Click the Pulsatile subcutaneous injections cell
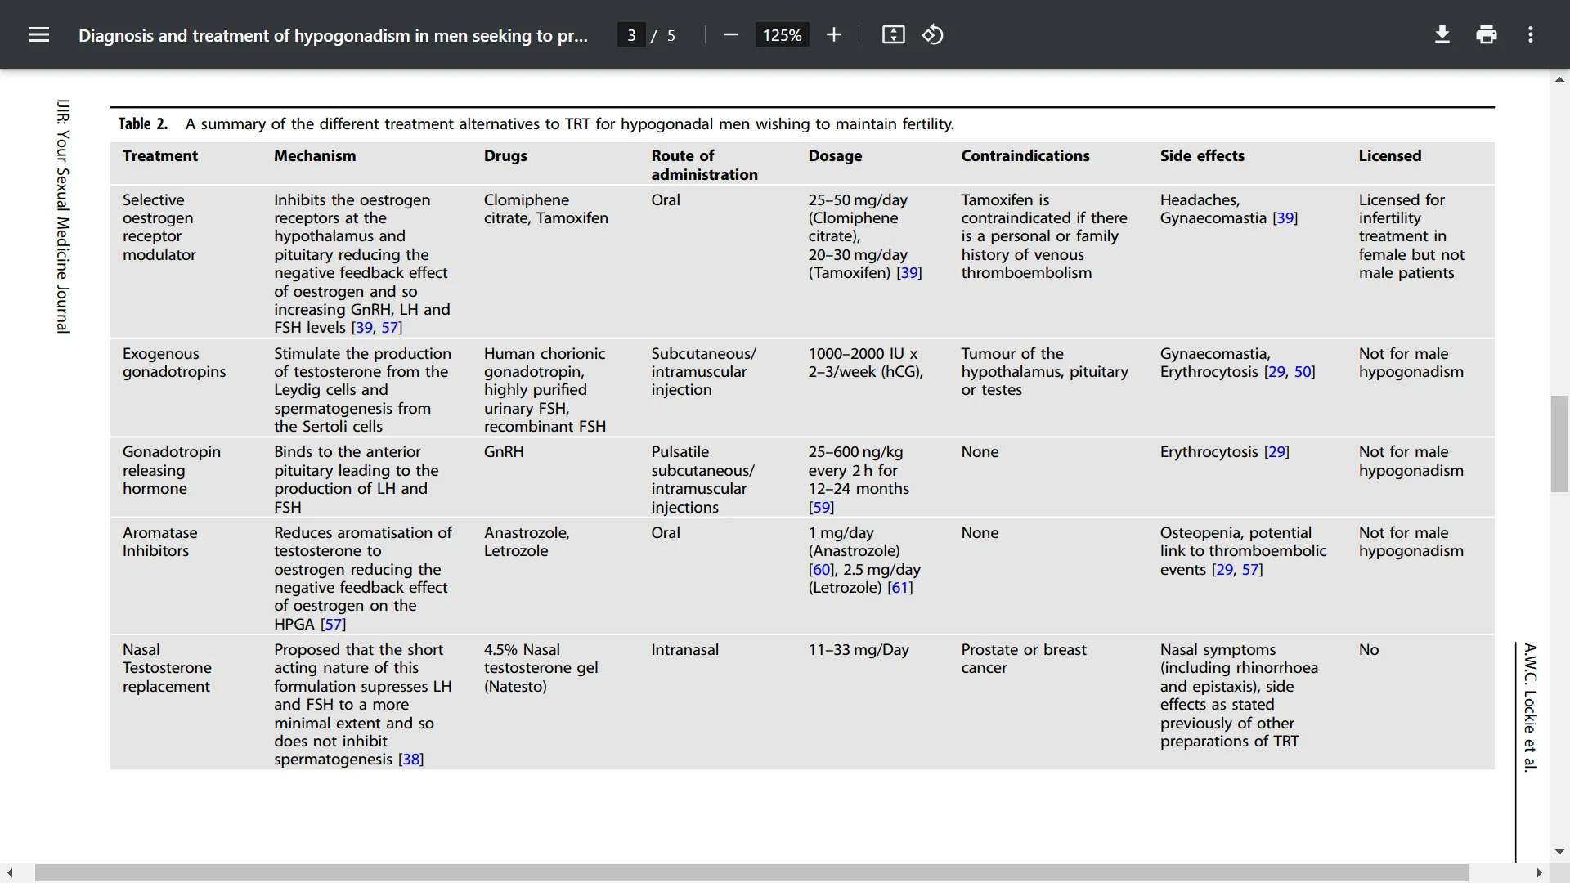 [x=703, y=480]
